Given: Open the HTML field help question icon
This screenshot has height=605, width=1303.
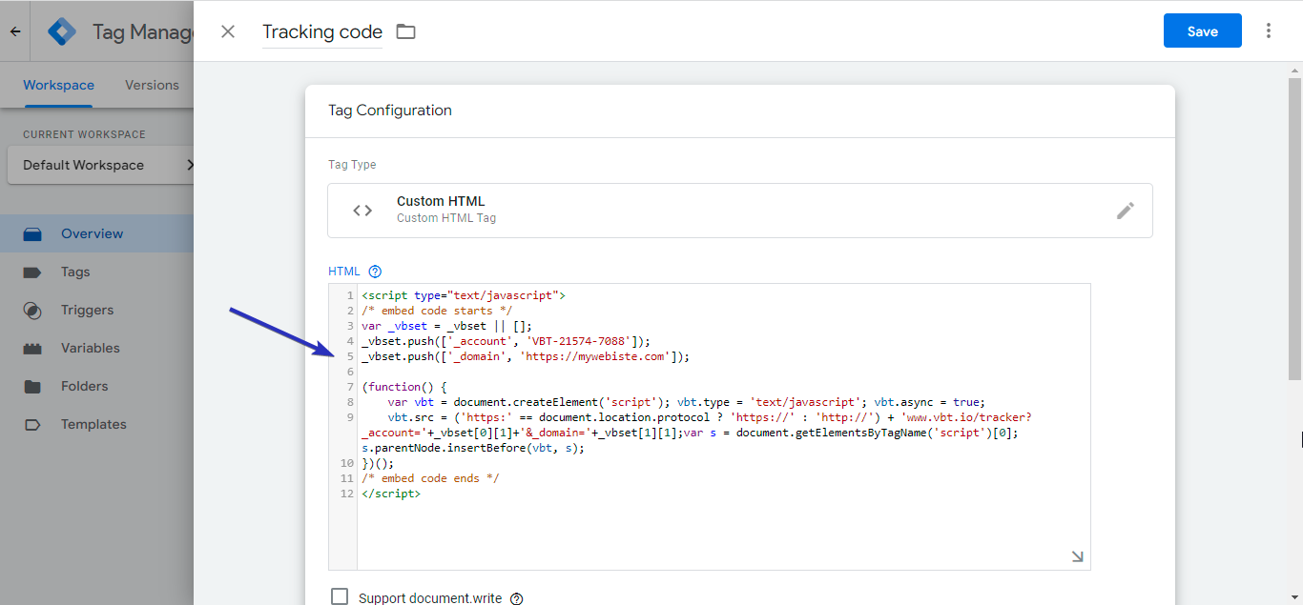Looking at the screenshot, I should (x=375, y=272).
